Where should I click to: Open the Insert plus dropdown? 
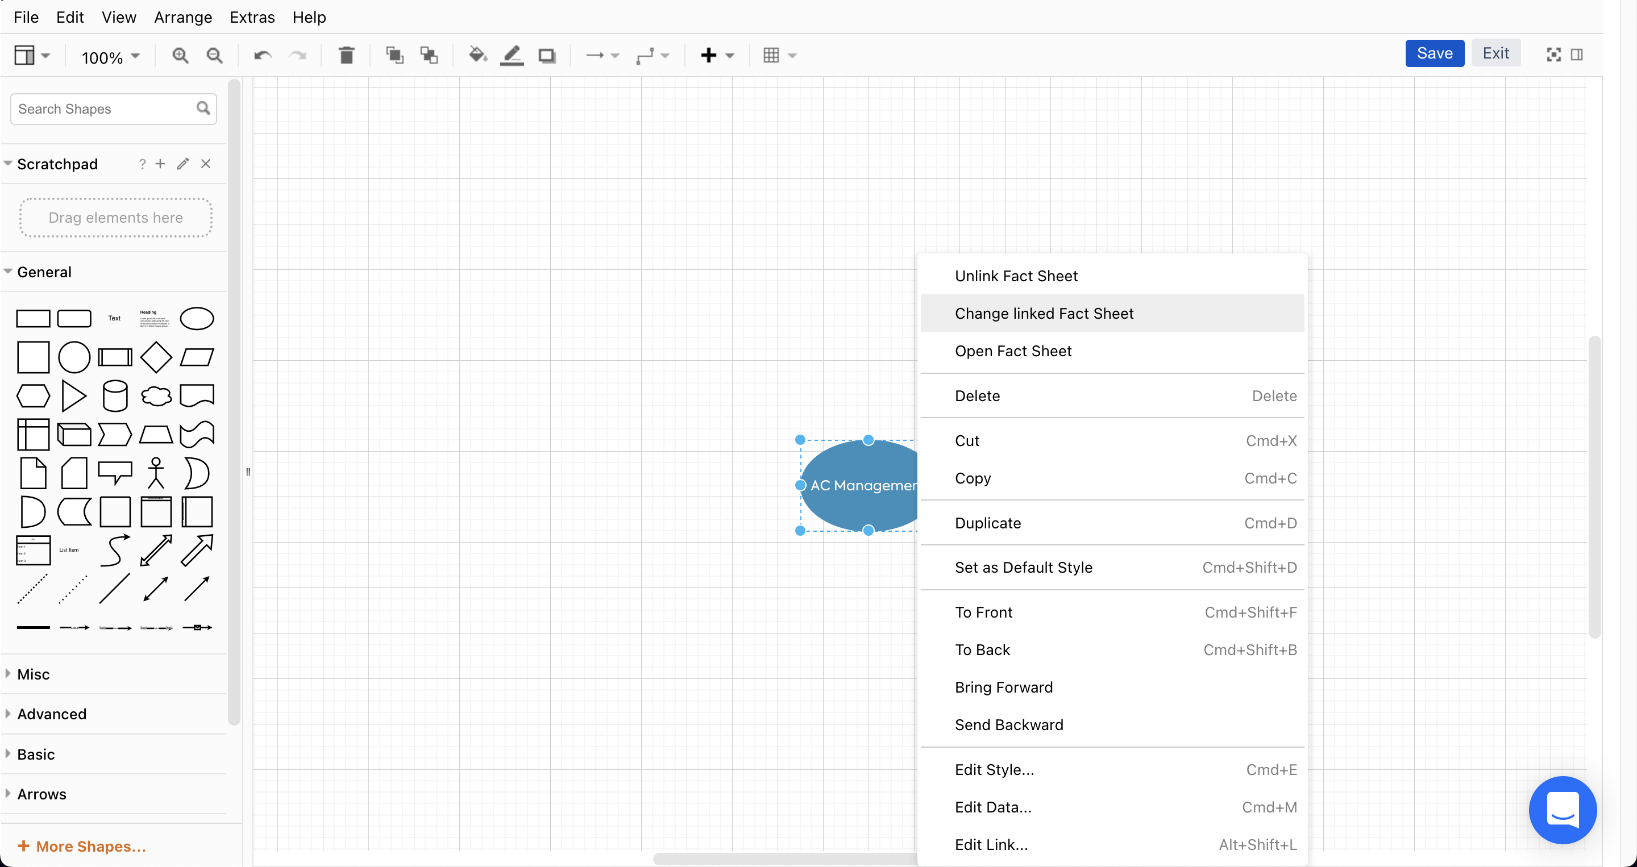(x=717, y=56)
